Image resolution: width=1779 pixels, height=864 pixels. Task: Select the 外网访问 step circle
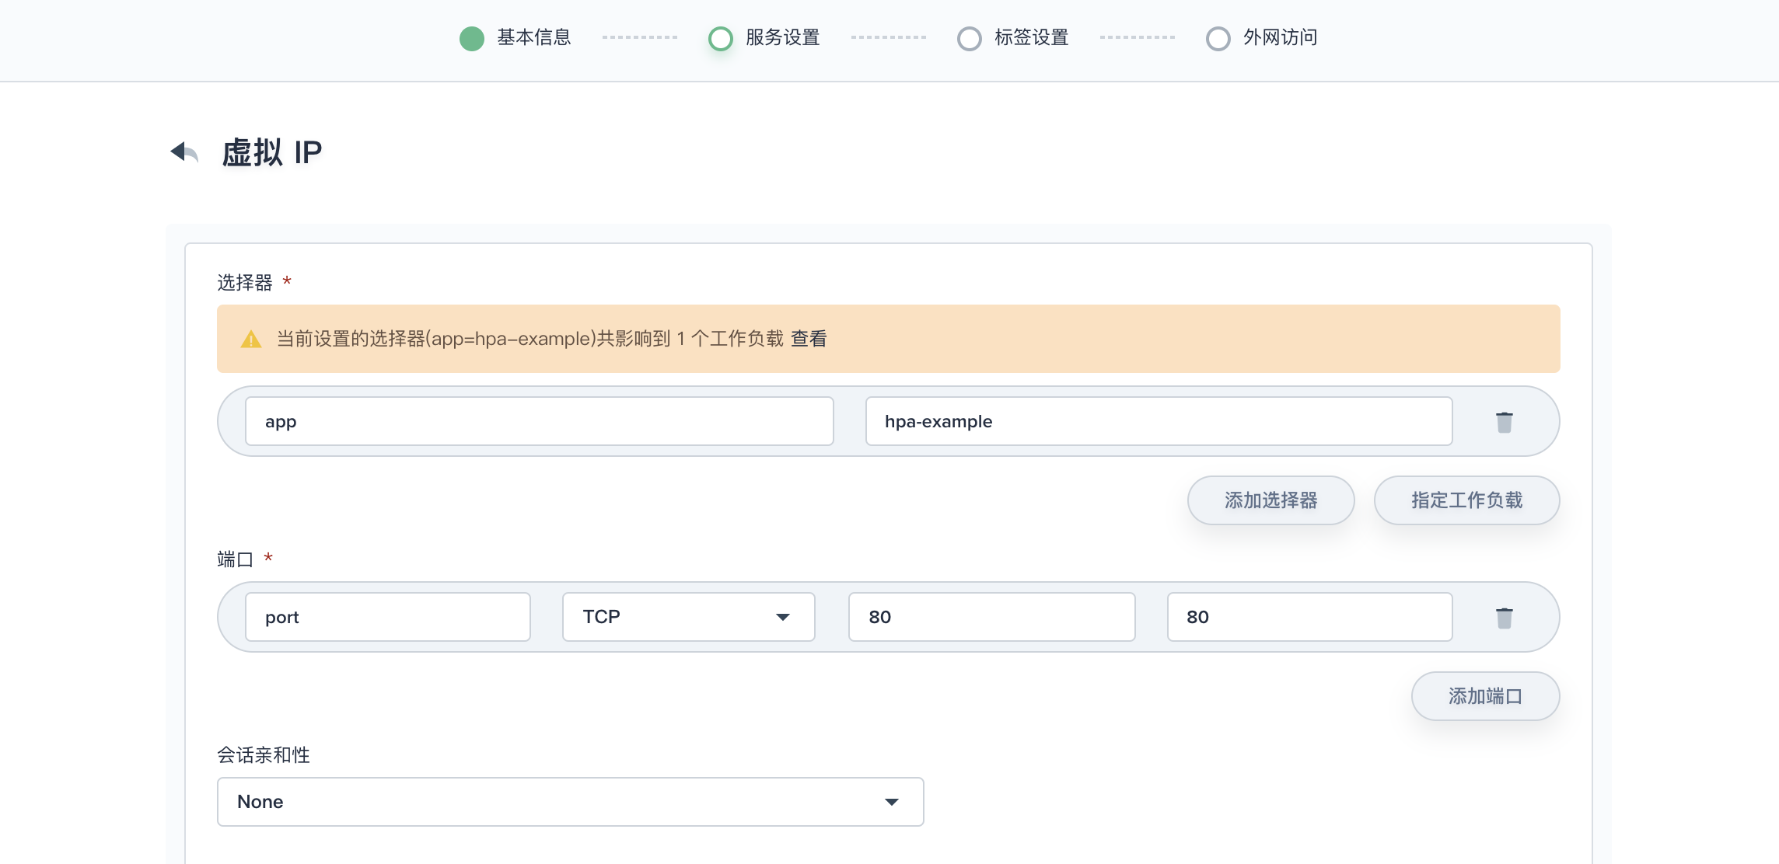coord(1218,38)
